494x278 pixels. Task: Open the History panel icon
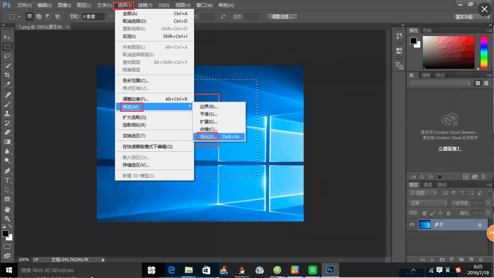click(x=399, y=36)
